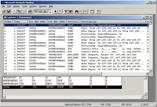Image resolution: width=157 pixels, height=107 pixels.
Task: Click the red disable filter icon
Action: [70, 11]
